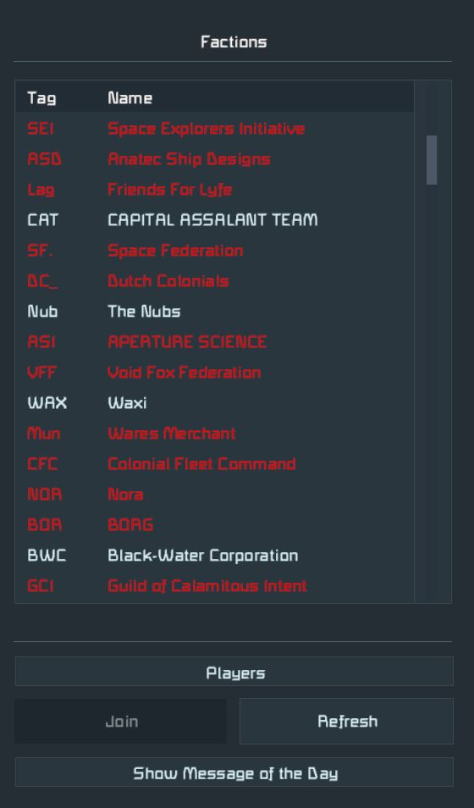474x808 pixels.
Task: Click the Refresh button
Action: [x=346, y=721]
